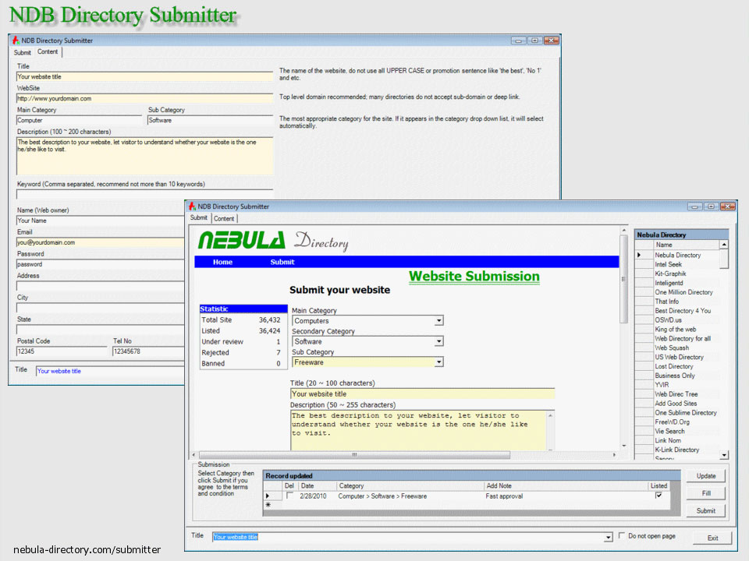Click the Name (Web owner) field
749x561 pixels.
coord(101,221)
